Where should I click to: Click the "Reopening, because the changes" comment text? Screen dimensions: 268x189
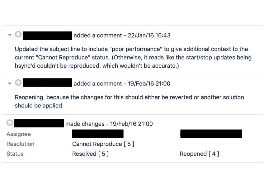(x=129, y=101)
